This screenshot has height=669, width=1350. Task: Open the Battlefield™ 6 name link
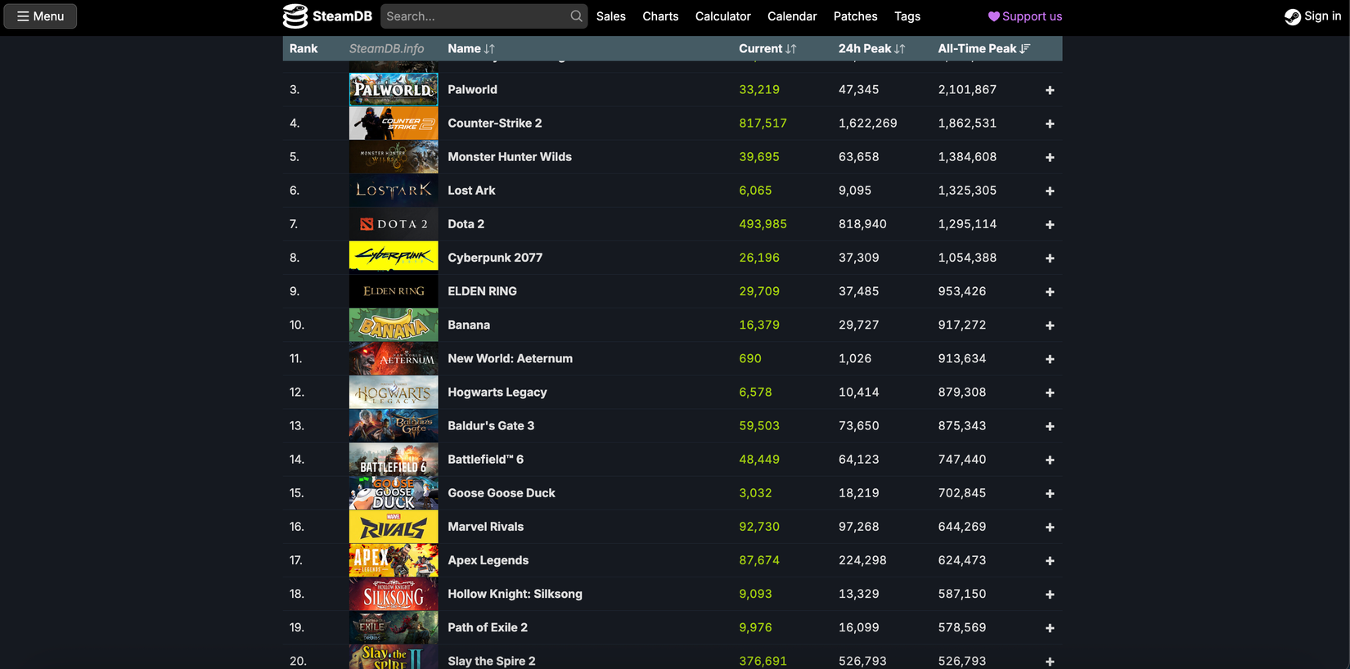[485, 459]
